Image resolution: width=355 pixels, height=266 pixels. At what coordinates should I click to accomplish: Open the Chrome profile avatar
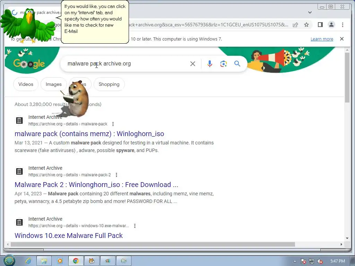(x=331, y=25)
